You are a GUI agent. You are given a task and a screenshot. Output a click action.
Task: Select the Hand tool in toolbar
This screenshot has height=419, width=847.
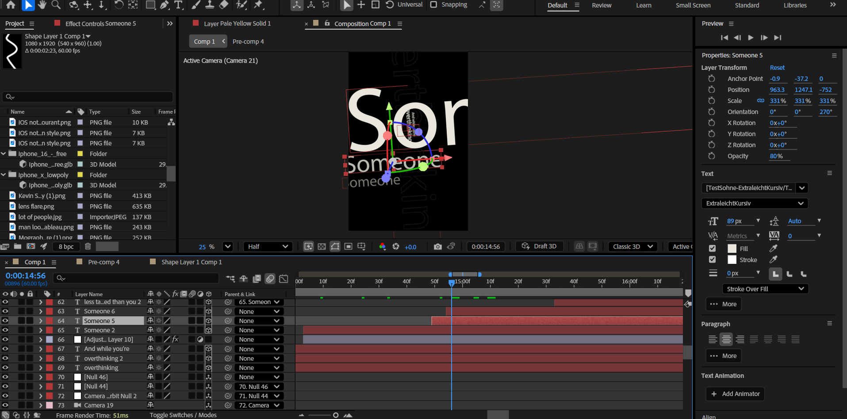(x=42, y=5)
